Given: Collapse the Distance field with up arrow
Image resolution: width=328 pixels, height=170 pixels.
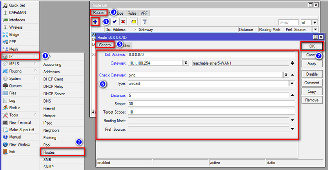Looking at the screenshot, I should tap(292, 95).
